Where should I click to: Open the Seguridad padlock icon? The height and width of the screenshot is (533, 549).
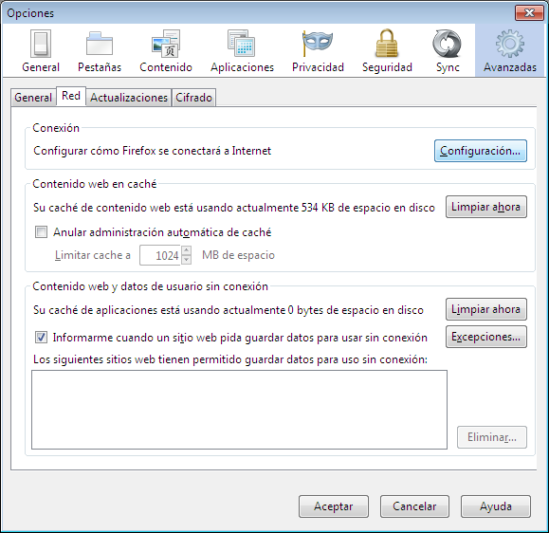(x=387, y=44)
